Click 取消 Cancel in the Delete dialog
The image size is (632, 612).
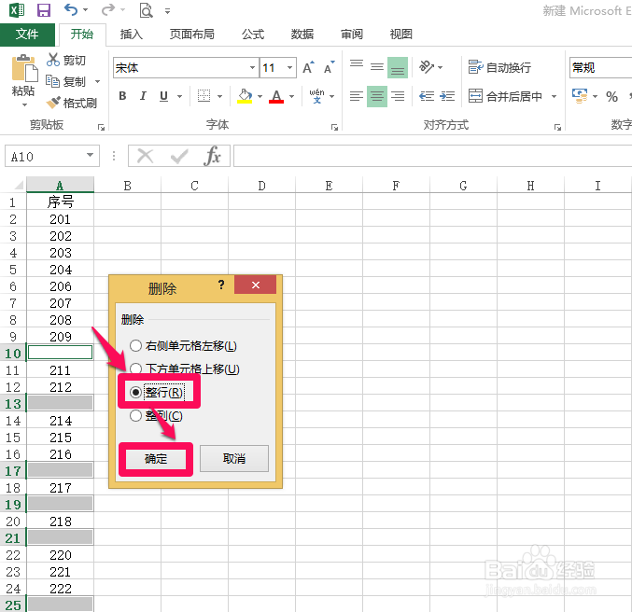233,458
